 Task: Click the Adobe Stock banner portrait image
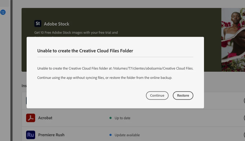233,40
